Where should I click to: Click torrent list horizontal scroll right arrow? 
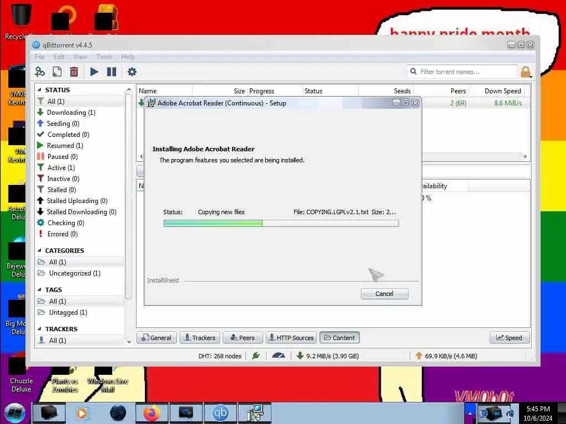[526, 156]
